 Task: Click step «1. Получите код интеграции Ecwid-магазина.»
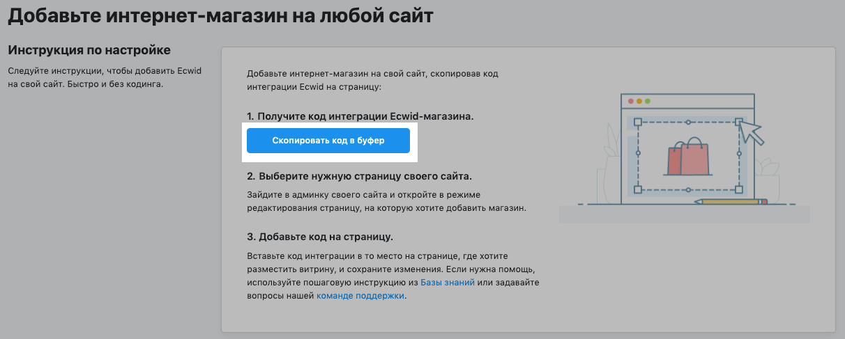pyautogui.click(x=360, y=116)
